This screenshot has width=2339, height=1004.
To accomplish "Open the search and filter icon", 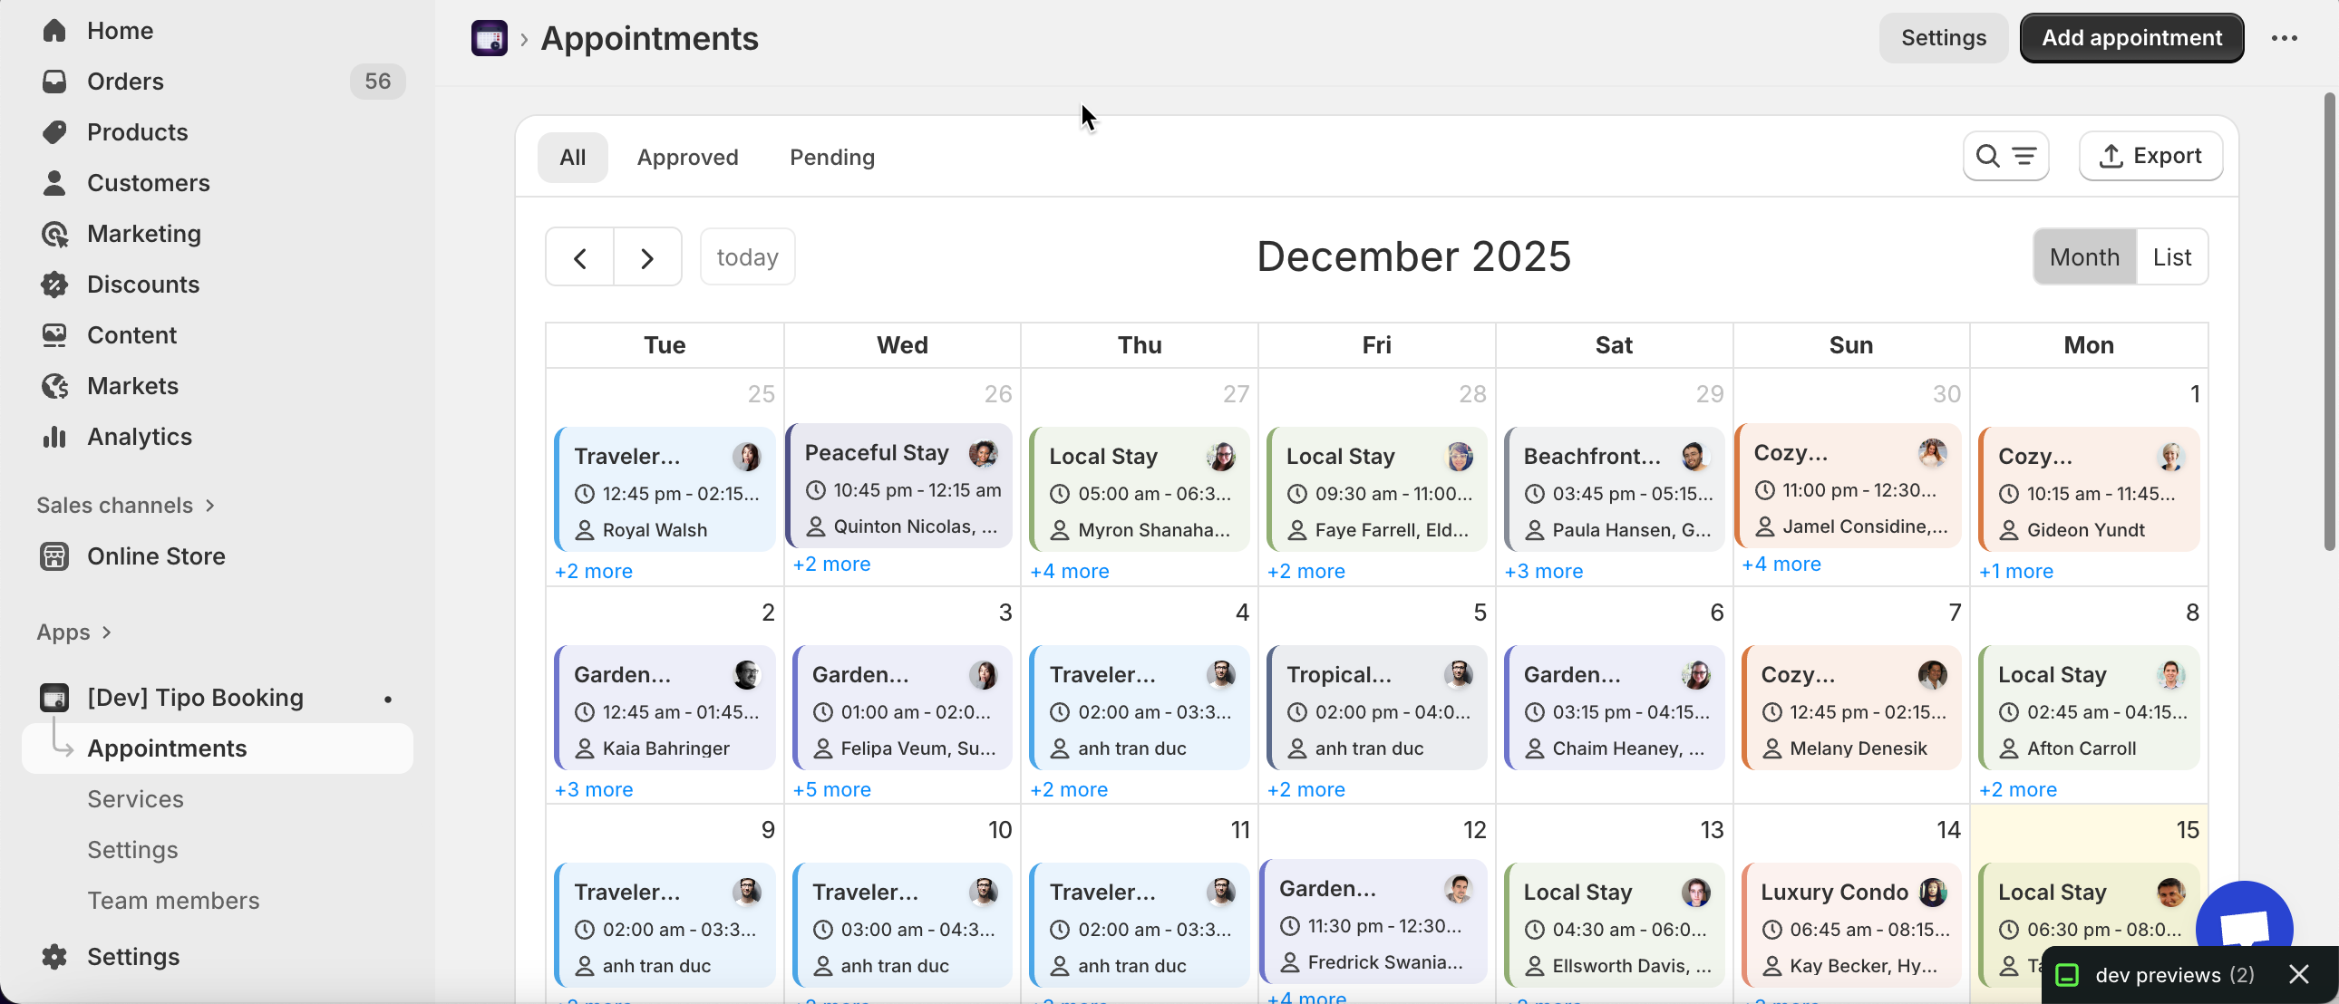I will (x=2004, y=156).
